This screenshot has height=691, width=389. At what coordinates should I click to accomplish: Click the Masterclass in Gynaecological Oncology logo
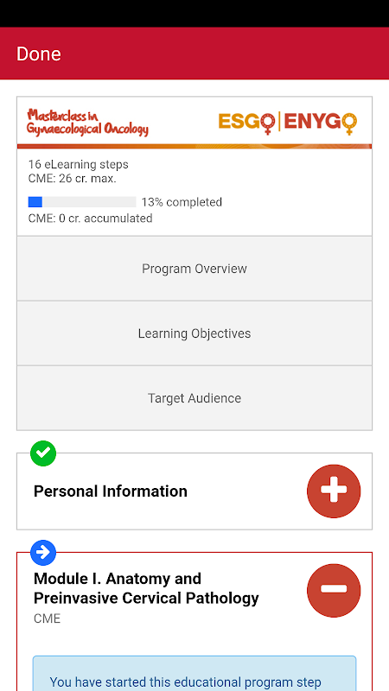coord(87,122)
